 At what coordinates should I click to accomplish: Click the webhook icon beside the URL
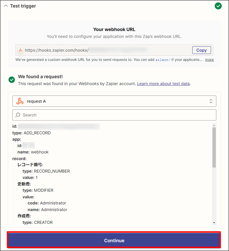pyautogui.click(x=20, y=50)
